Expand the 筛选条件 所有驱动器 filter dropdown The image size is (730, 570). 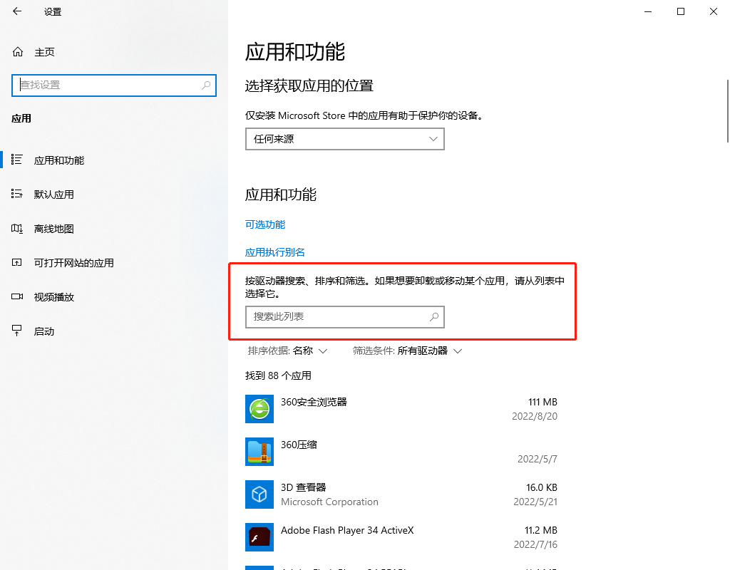pyautogui.click(x=408, y=351)
